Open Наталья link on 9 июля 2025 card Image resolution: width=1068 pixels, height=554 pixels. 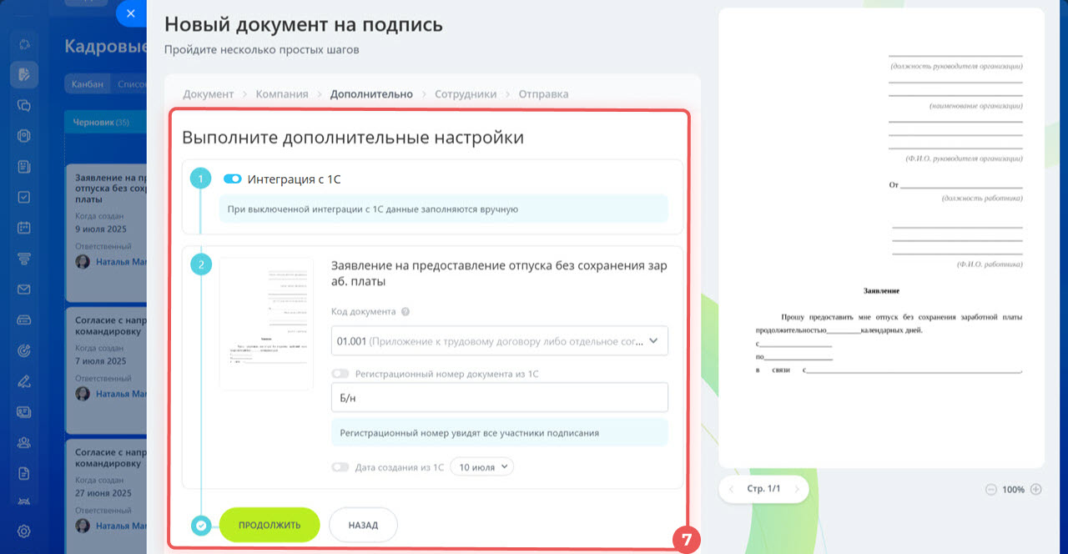[122, 261]
